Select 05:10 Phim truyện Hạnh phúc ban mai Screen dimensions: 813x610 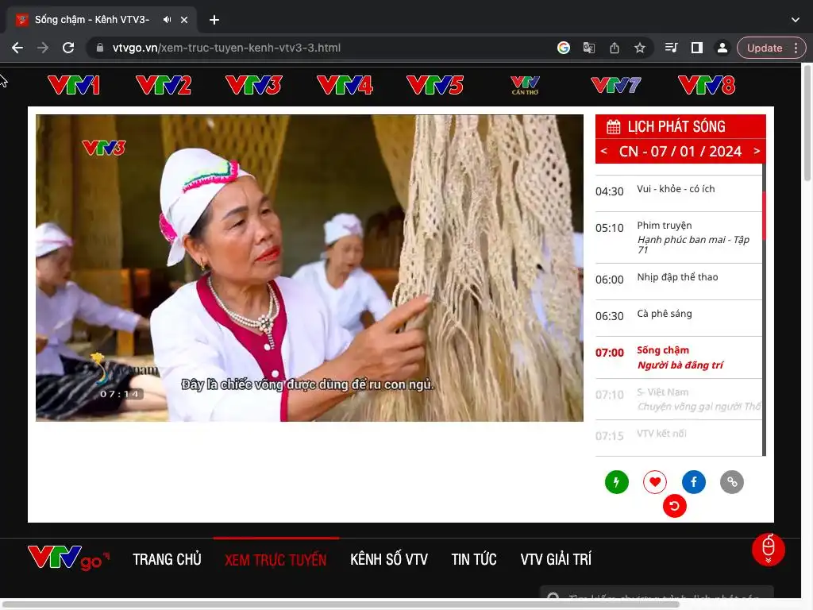click(x=678, y=237)
